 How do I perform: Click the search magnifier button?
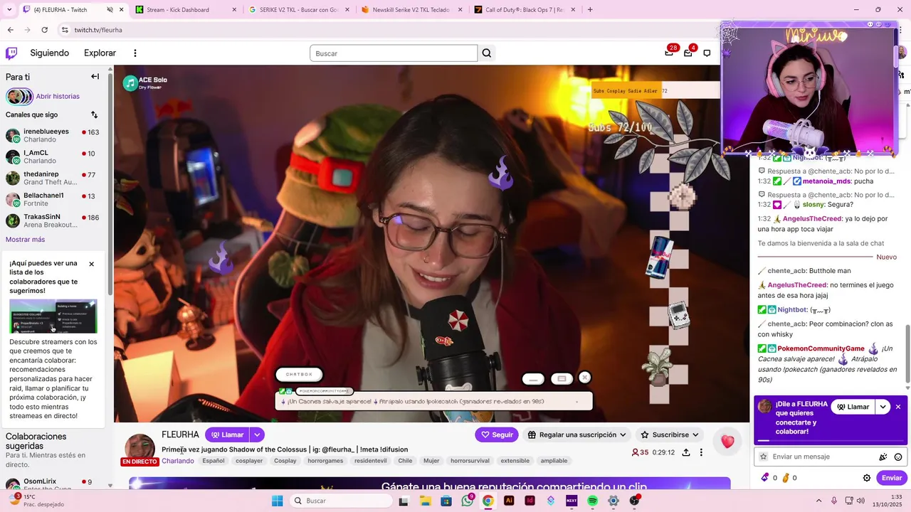[487, 53]
